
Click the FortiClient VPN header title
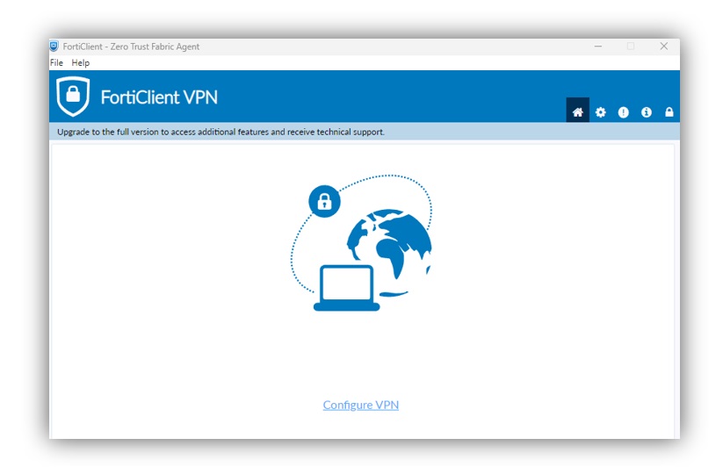pyautogui.click(x=159, y=97)
